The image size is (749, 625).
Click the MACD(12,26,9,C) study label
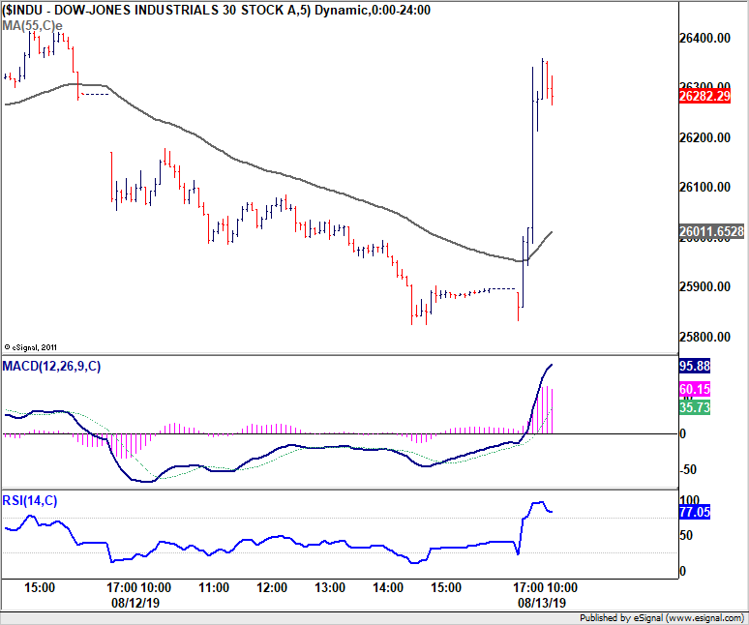51,367
